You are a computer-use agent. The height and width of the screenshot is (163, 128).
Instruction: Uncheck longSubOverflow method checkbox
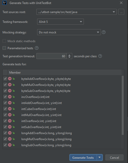pos(5,145)
